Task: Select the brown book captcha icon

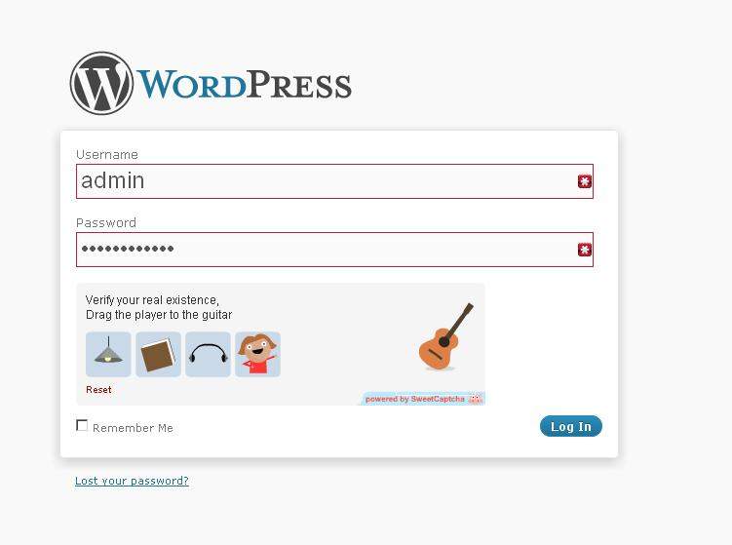Action: coord(158,355)
